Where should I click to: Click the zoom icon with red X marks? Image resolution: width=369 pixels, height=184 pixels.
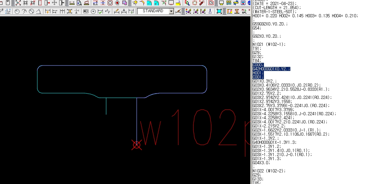(33, 3)
